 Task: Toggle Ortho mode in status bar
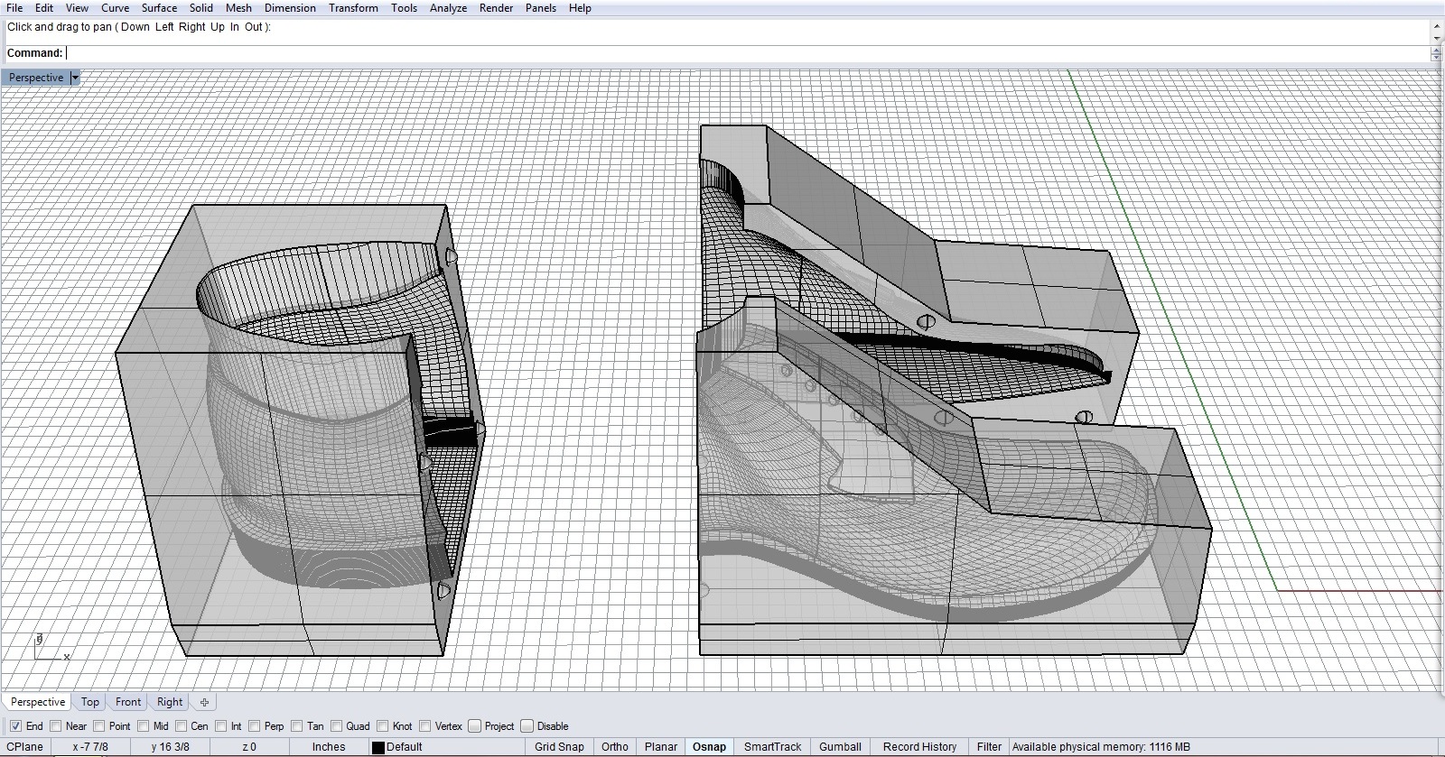click(615, 747)
